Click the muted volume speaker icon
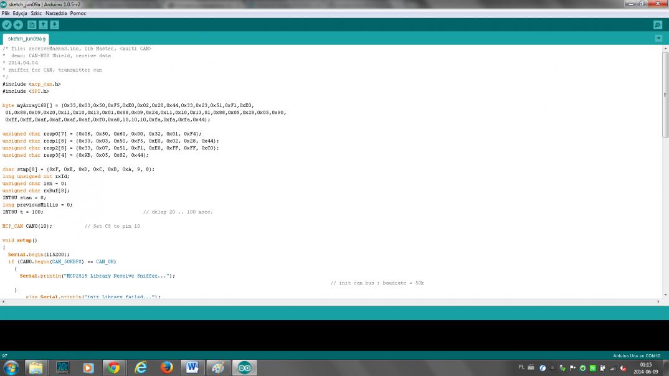669x376 pixels. tap(623, 368)
